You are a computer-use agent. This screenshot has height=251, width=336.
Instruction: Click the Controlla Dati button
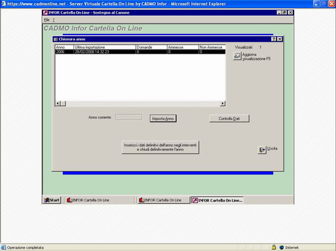(x=229, y=118)
